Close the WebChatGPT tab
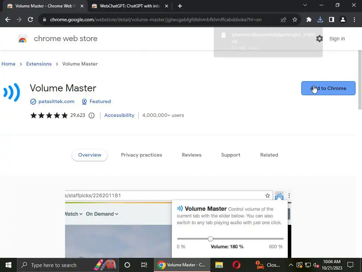The image size is (362, 272). 167,6
